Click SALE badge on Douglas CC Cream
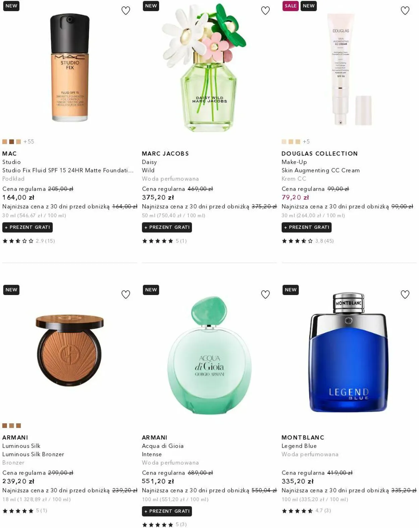Image resolution: width=419 pixels, height=528 pixels. [290, 6]
